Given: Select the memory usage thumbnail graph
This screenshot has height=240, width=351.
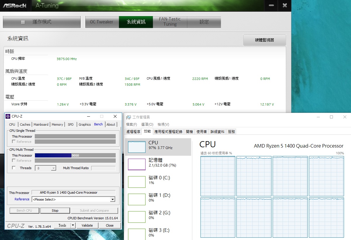Looking at the screenshot, I should click(137, 164).
